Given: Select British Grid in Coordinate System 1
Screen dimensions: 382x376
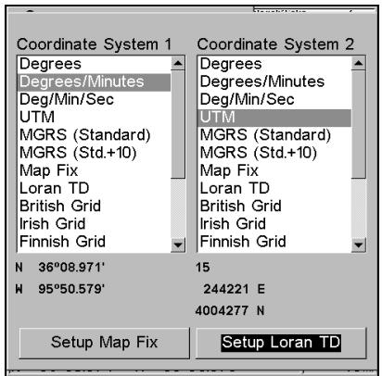Looking at the screenshot, I should (x=94, y=207).
